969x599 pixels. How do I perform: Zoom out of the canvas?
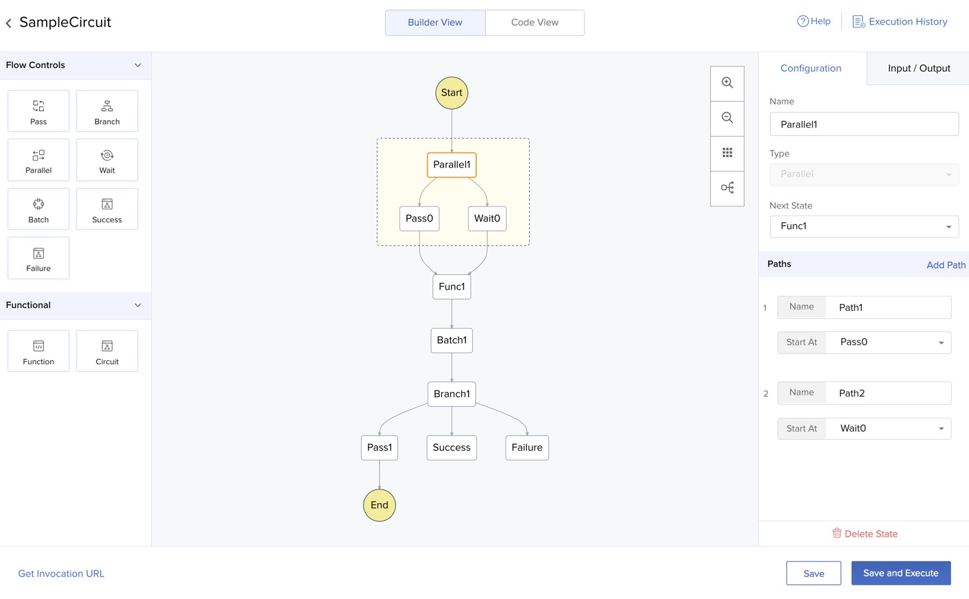pos(727,118)
